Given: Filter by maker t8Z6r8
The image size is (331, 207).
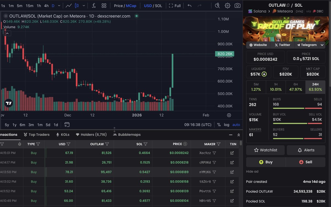Looking at the screenshot, I should (x=214, y=182).
